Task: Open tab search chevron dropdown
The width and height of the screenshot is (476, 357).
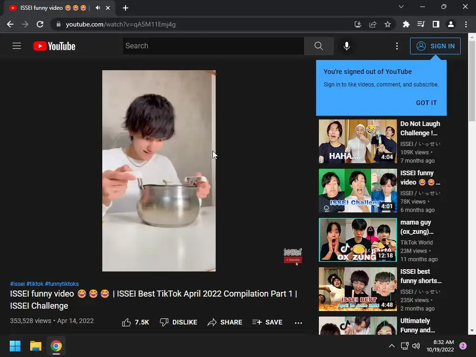Action: pyautogui.click(x=401, y=7)
